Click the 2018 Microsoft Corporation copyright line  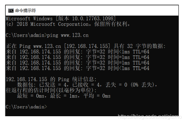pyautogui.click(x=68, y=24)
